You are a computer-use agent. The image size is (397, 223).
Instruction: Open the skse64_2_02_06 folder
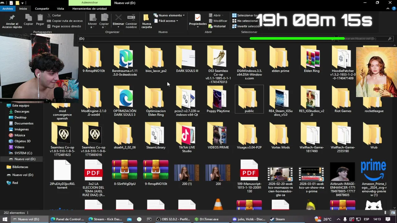[125, 136]
